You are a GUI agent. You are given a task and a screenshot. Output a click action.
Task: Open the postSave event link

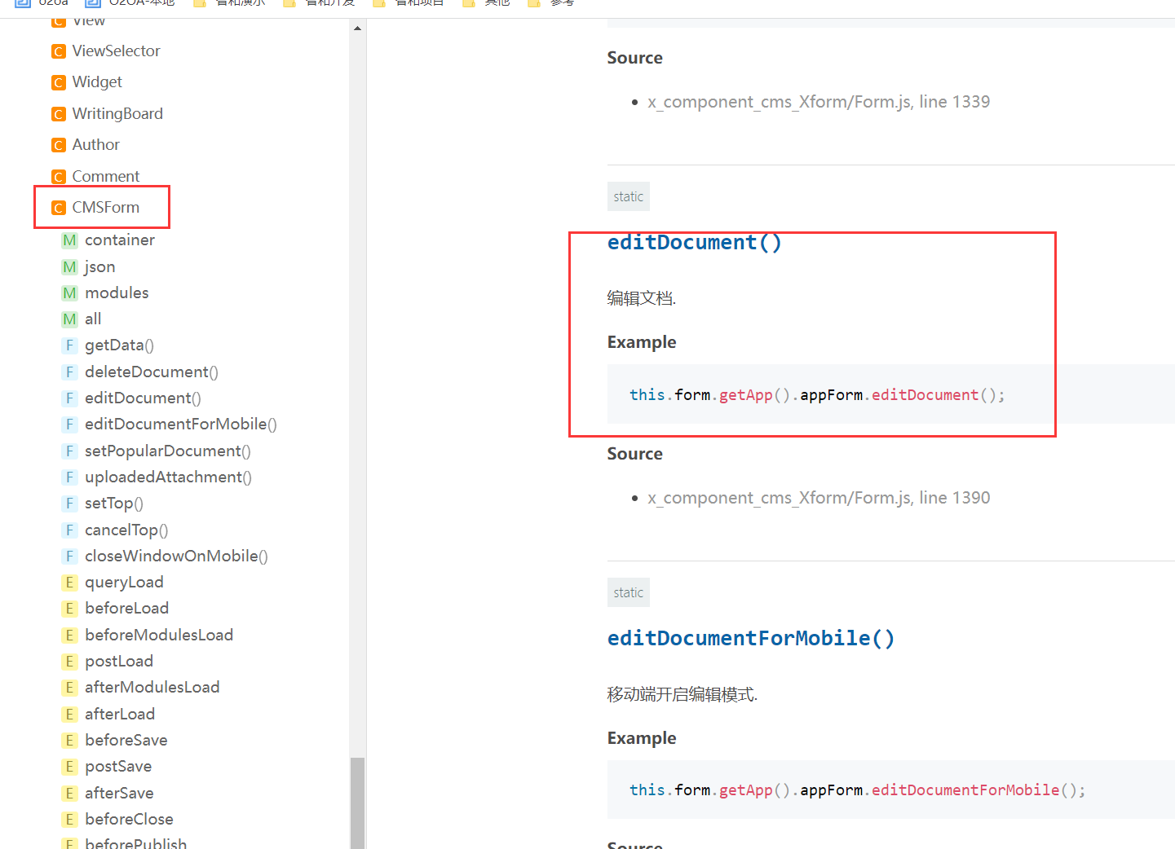point(118,766)
